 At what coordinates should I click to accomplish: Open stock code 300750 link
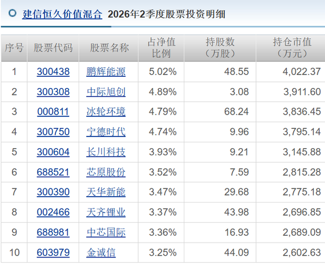point(53,132)
